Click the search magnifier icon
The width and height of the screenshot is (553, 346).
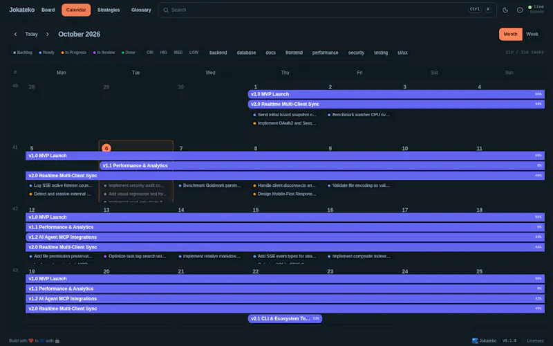click(165, 10)
